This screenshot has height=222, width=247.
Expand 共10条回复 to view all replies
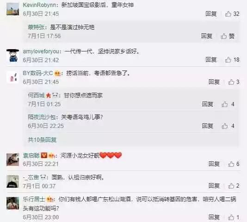(42, 140)
